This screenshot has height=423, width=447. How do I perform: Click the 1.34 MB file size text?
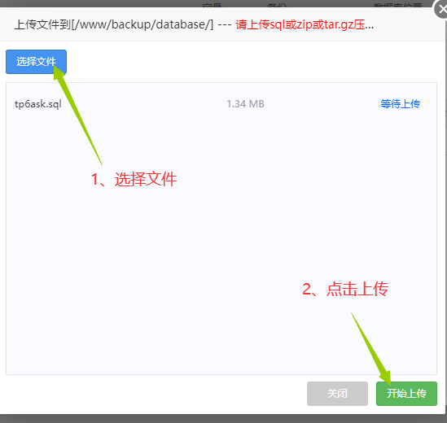pos(245,104)
